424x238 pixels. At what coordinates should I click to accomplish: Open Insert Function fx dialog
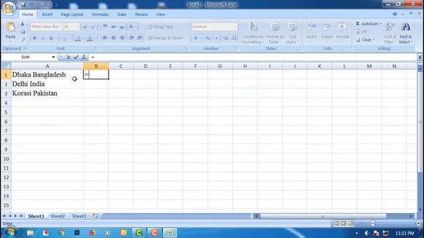click(84, 58)
